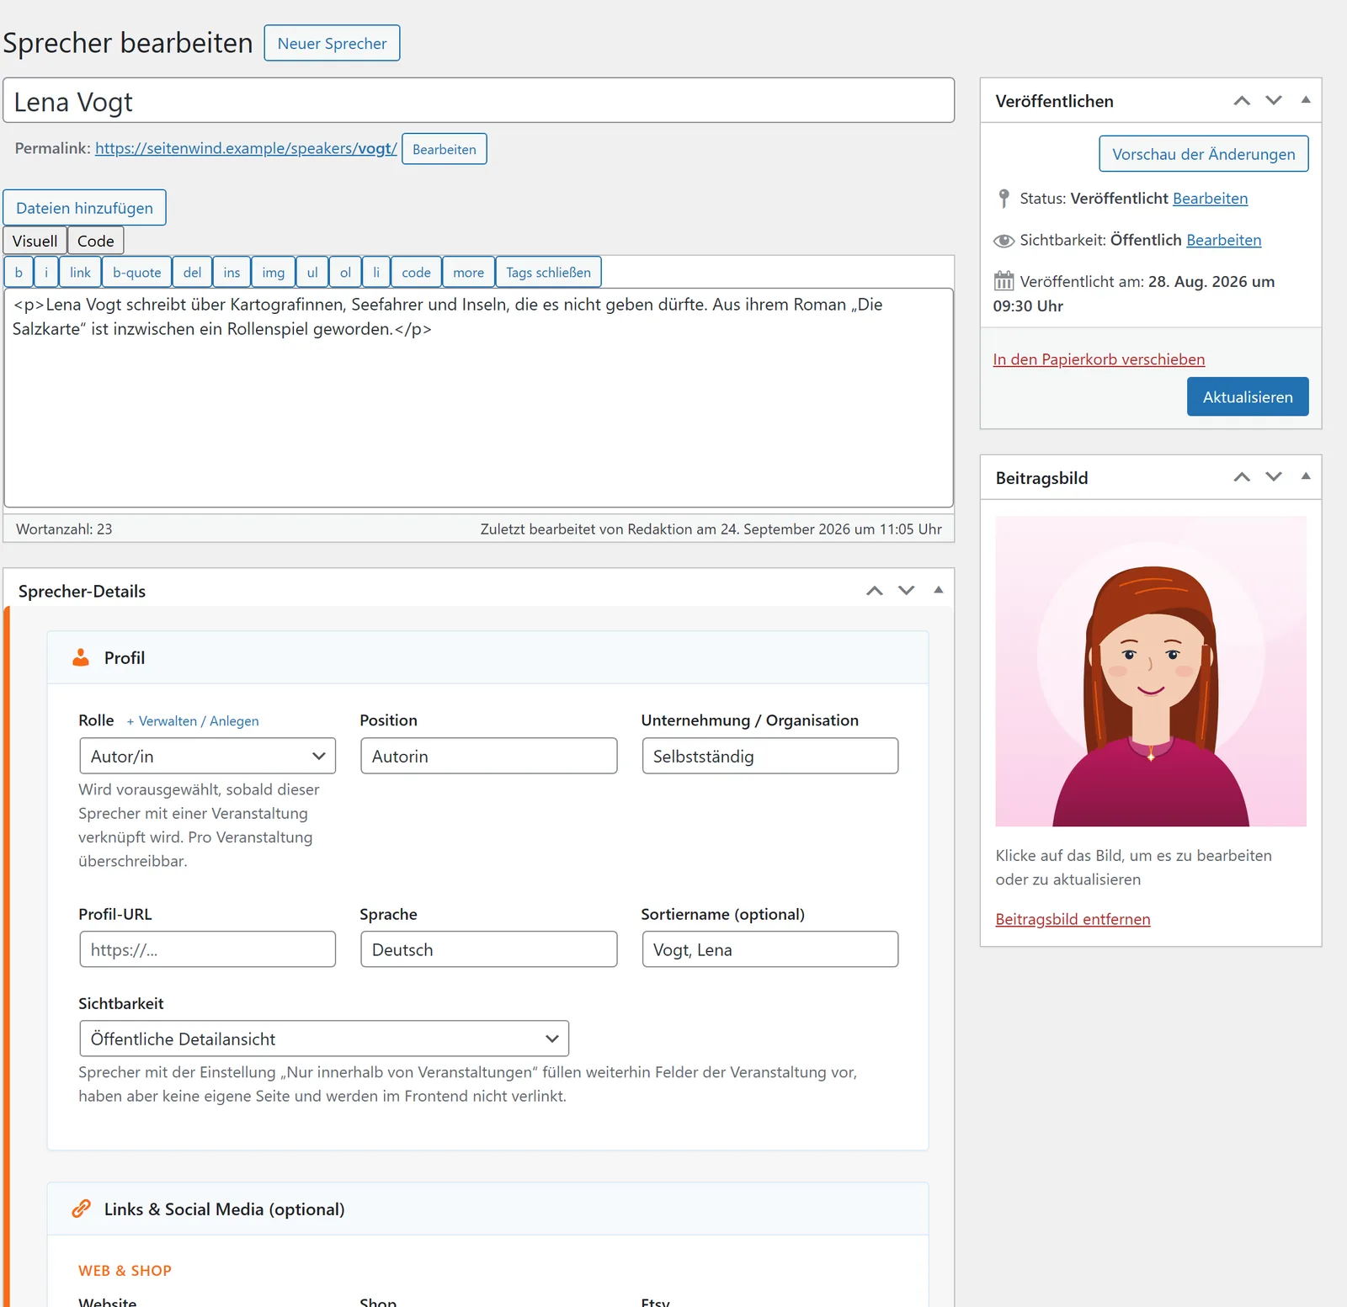Screen dimensions: 1347x1307
Task: Click In den Papierkorb verschieben link
Action: pyautogui.click(x=1099, y=359)
